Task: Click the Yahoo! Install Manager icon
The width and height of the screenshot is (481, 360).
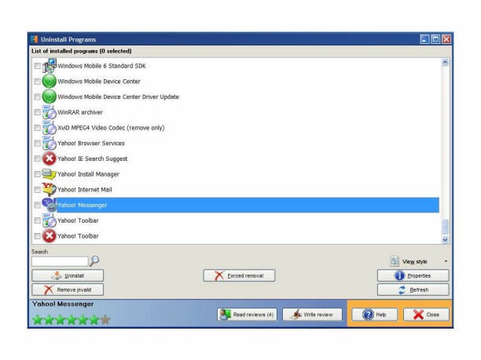Action: point(49,174)
